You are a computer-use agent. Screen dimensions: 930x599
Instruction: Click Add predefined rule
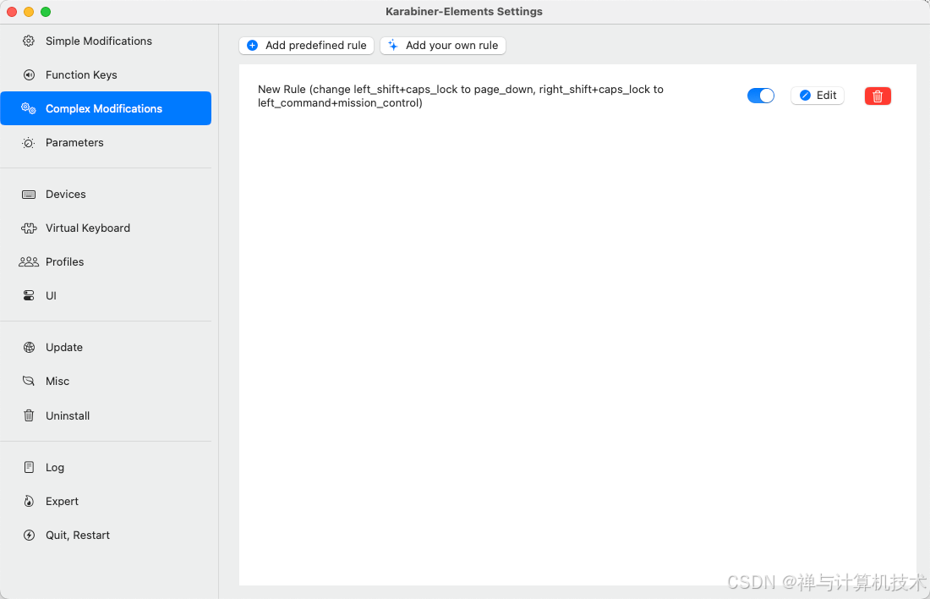point(306,46)
